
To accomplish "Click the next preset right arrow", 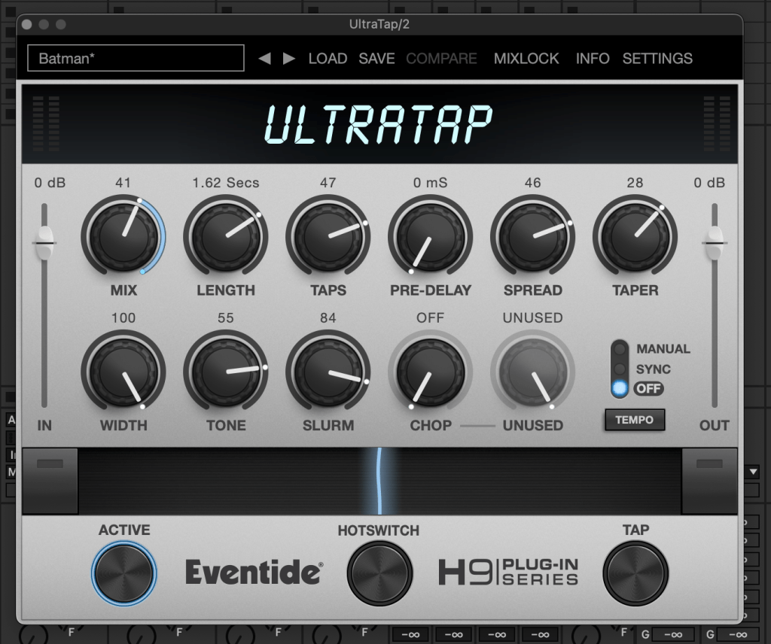I will click(x=289, y=59).
